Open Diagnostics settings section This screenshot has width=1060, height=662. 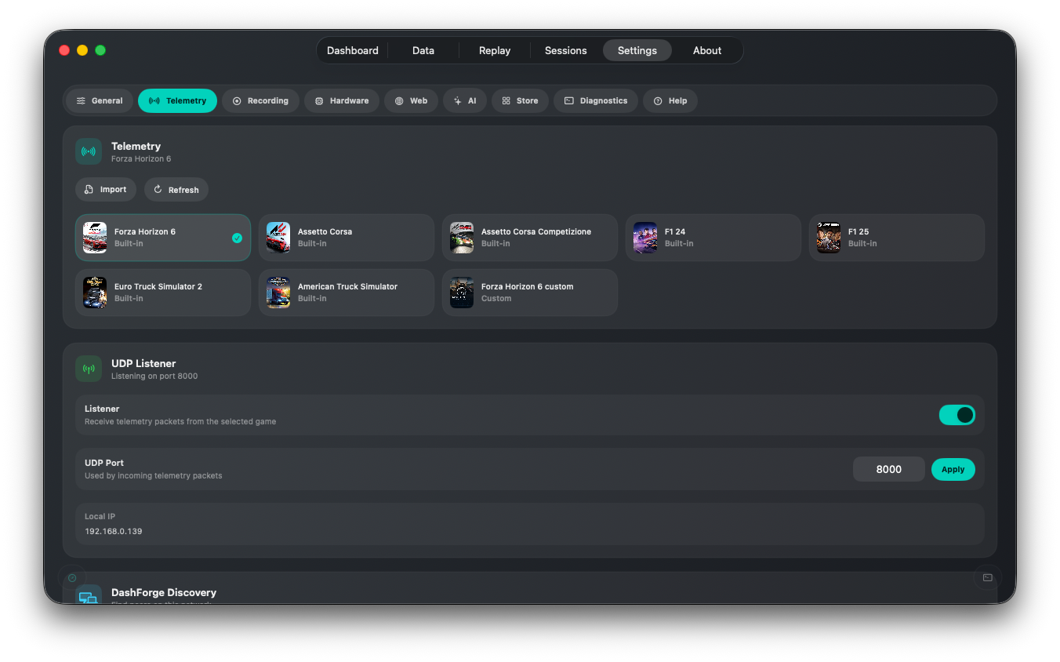(x=596, y=100)
